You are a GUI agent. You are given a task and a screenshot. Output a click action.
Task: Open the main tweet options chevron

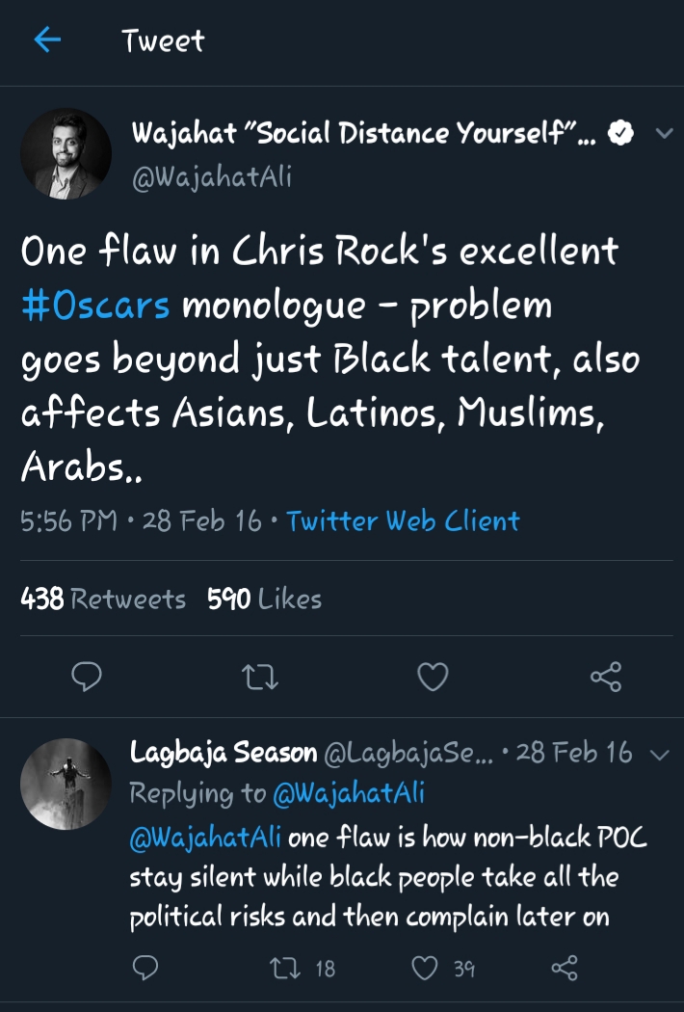664,135
